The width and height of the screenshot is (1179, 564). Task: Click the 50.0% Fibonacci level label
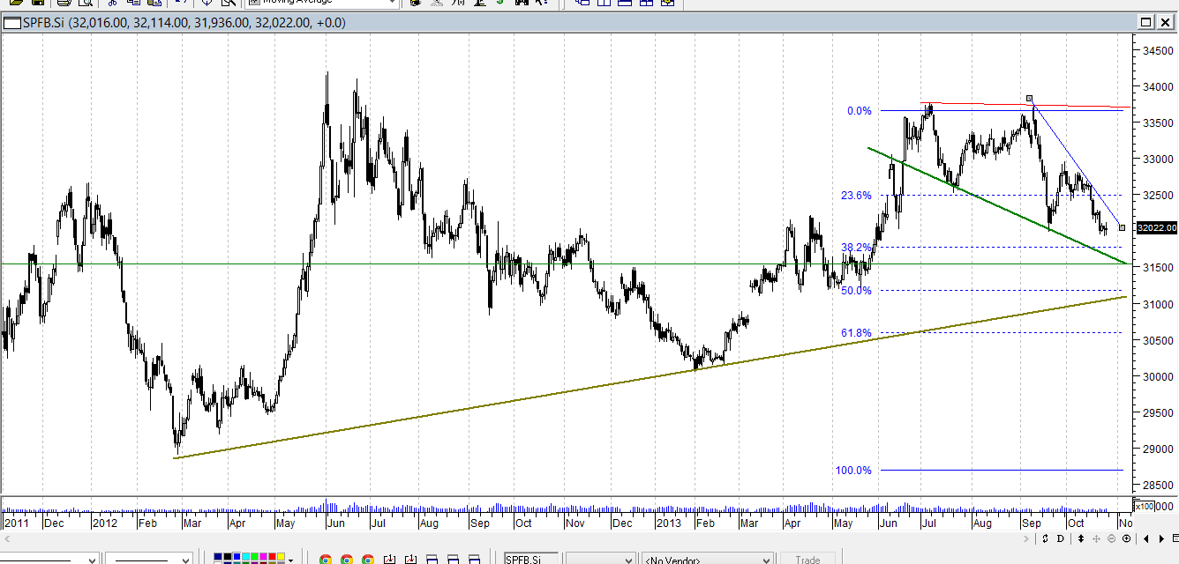pyautogui.click(x=856, y=291)
